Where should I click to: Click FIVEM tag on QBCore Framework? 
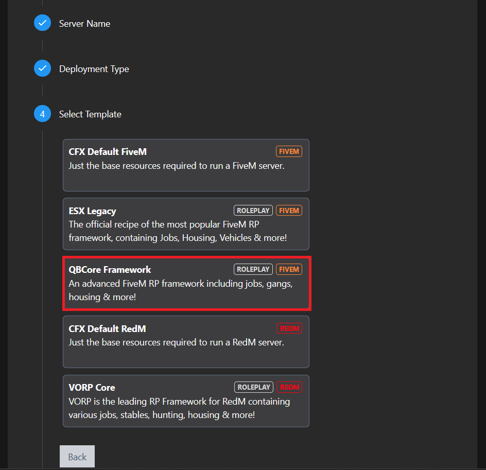pyautogui.click(x=289, y=269)
